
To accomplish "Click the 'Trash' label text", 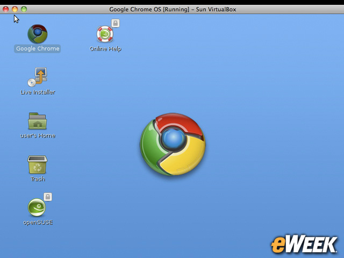I will click(38, 179).
